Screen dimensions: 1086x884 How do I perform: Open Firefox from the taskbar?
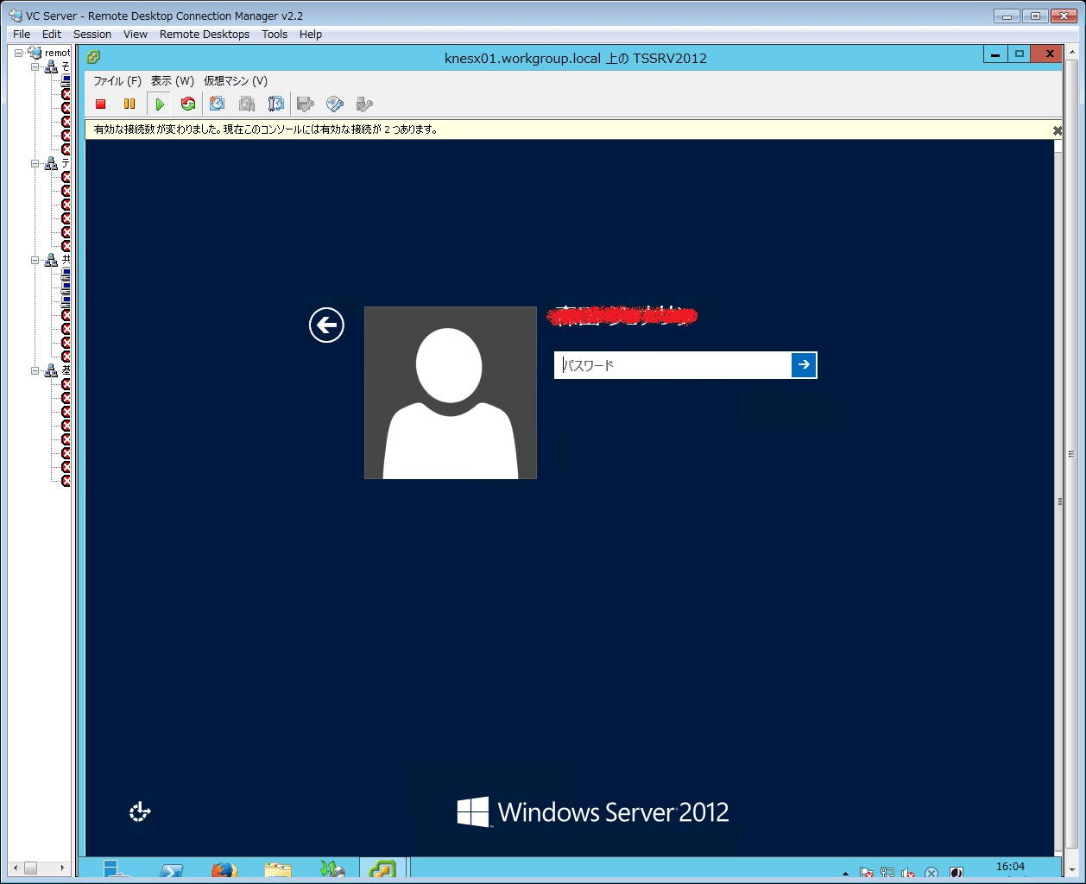224,870
